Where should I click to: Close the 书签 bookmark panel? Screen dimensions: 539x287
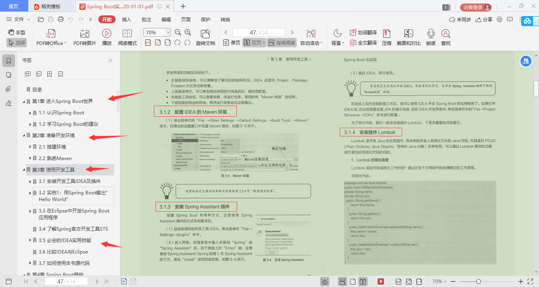(x=110, y=60)
